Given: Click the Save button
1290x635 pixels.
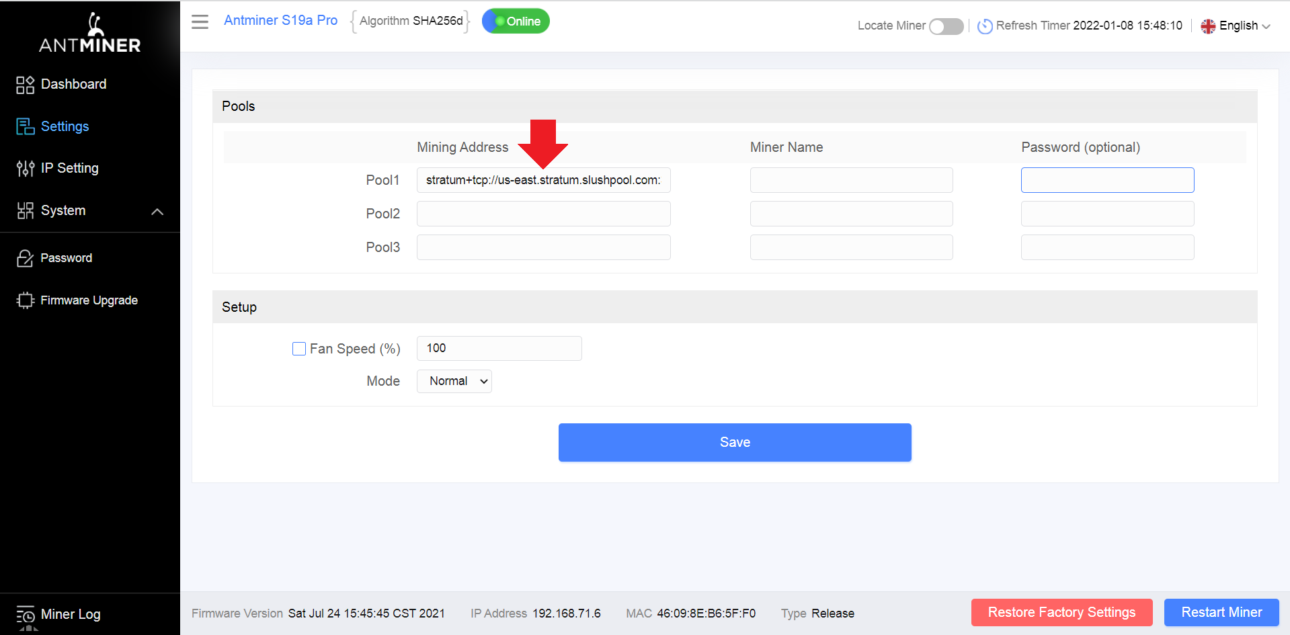Looking at the screenshot, I should [735, 442].
